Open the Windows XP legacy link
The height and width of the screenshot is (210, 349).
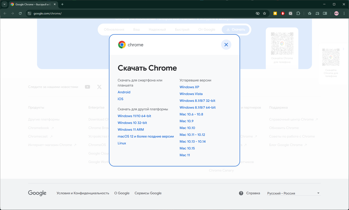click(x=189, y=87)
